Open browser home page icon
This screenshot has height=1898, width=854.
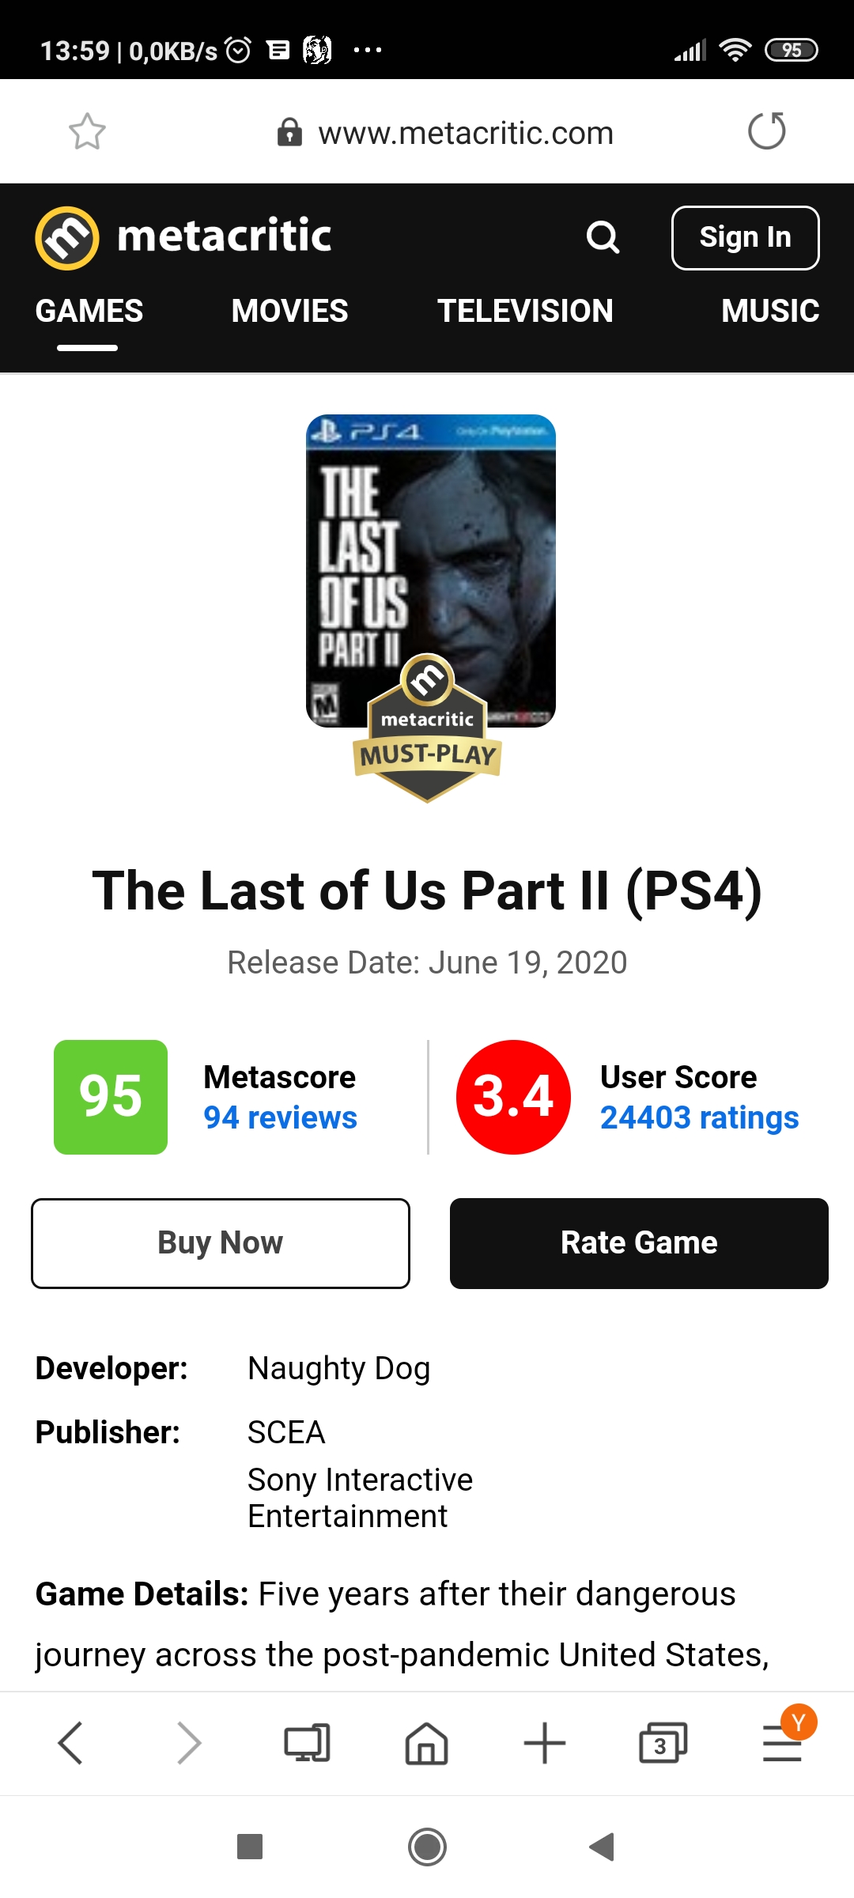tap(426, 1743)
